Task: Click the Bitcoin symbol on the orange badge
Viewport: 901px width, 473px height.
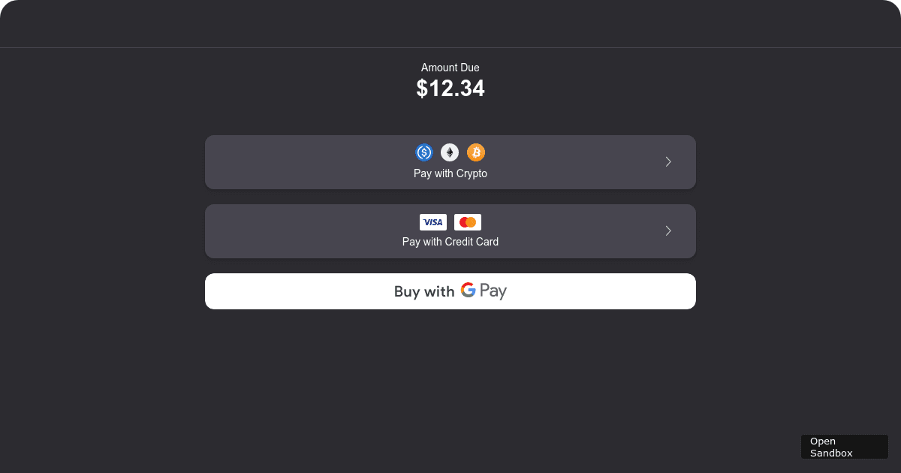Action: click(x=475, y=152)
